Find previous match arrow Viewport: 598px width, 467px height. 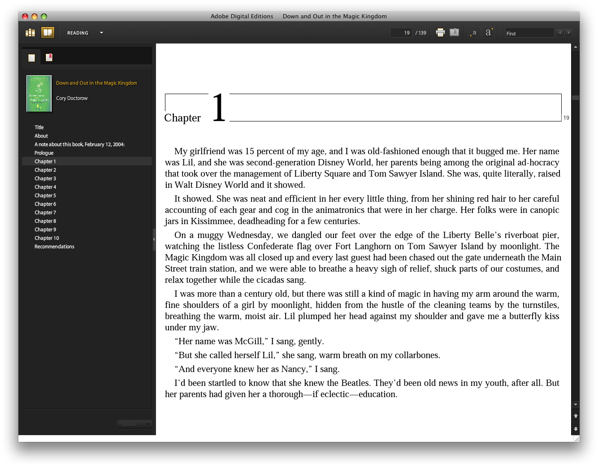pos(560,33)
